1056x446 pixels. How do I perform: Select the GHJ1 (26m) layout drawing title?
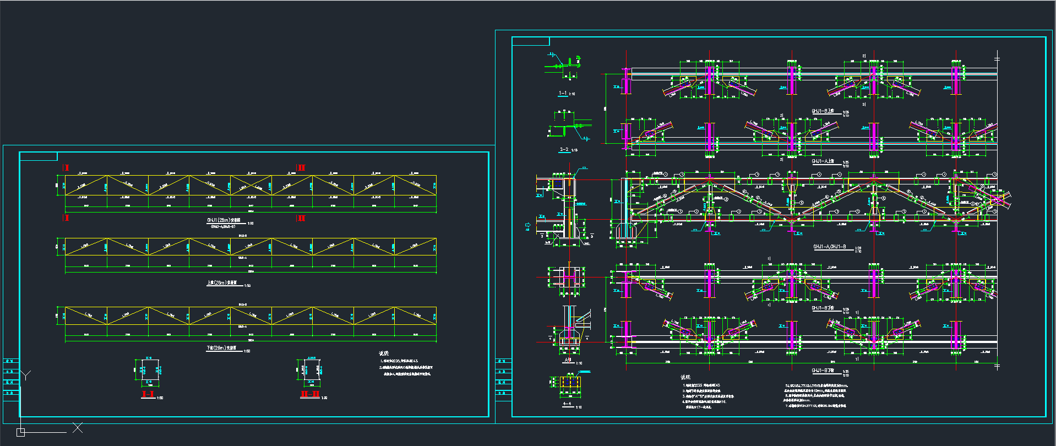pyautogui.click(x=224, y=220)
